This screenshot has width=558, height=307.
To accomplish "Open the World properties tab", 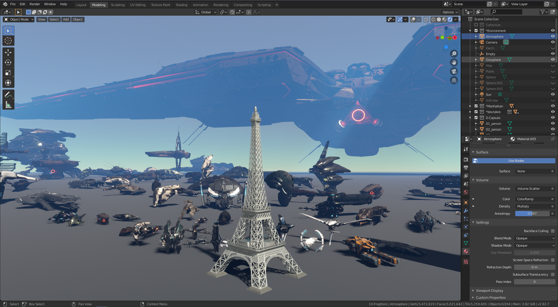I will (x=466, y=192).
